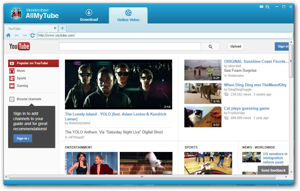Navigate forward with the right arrow
Image resolution: width=300 pixels, height=191 pixels.
(x=25, y=35)
